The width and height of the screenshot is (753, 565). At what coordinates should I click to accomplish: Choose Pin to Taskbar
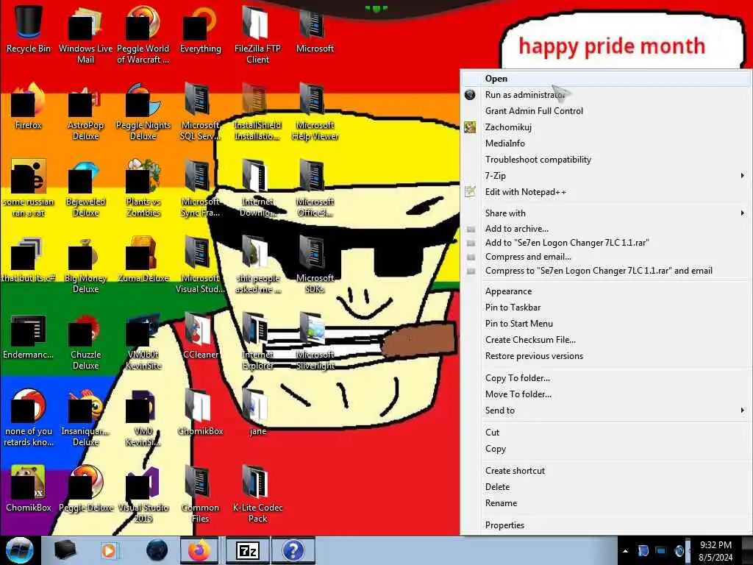tap(606, 308)
